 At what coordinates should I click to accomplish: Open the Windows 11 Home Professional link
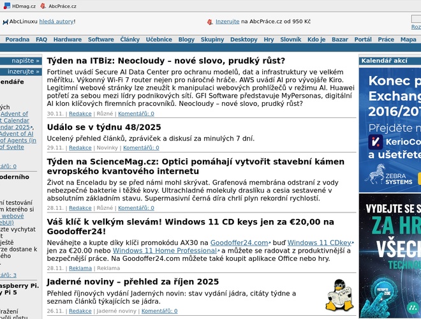[165, 251]
